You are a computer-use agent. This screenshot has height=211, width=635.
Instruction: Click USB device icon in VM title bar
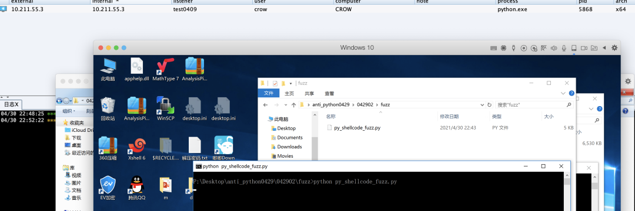[x=513, y=47]
